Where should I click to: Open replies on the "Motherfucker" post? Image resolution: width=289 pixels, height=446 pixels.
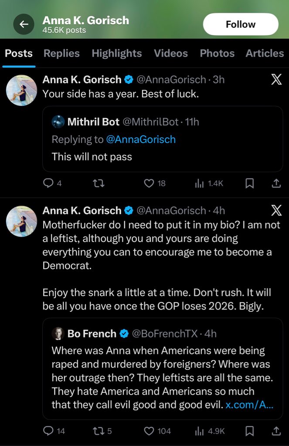[48, 431]
